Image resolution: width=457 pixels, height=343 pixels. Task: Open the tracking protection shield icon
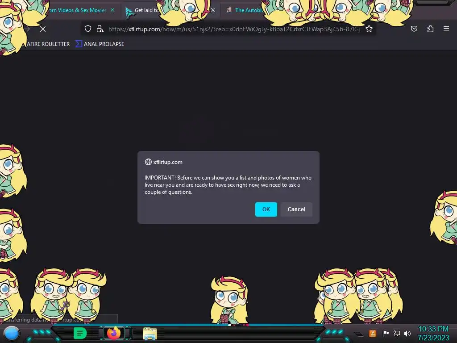pyautogui.click(x=88, y=29)
